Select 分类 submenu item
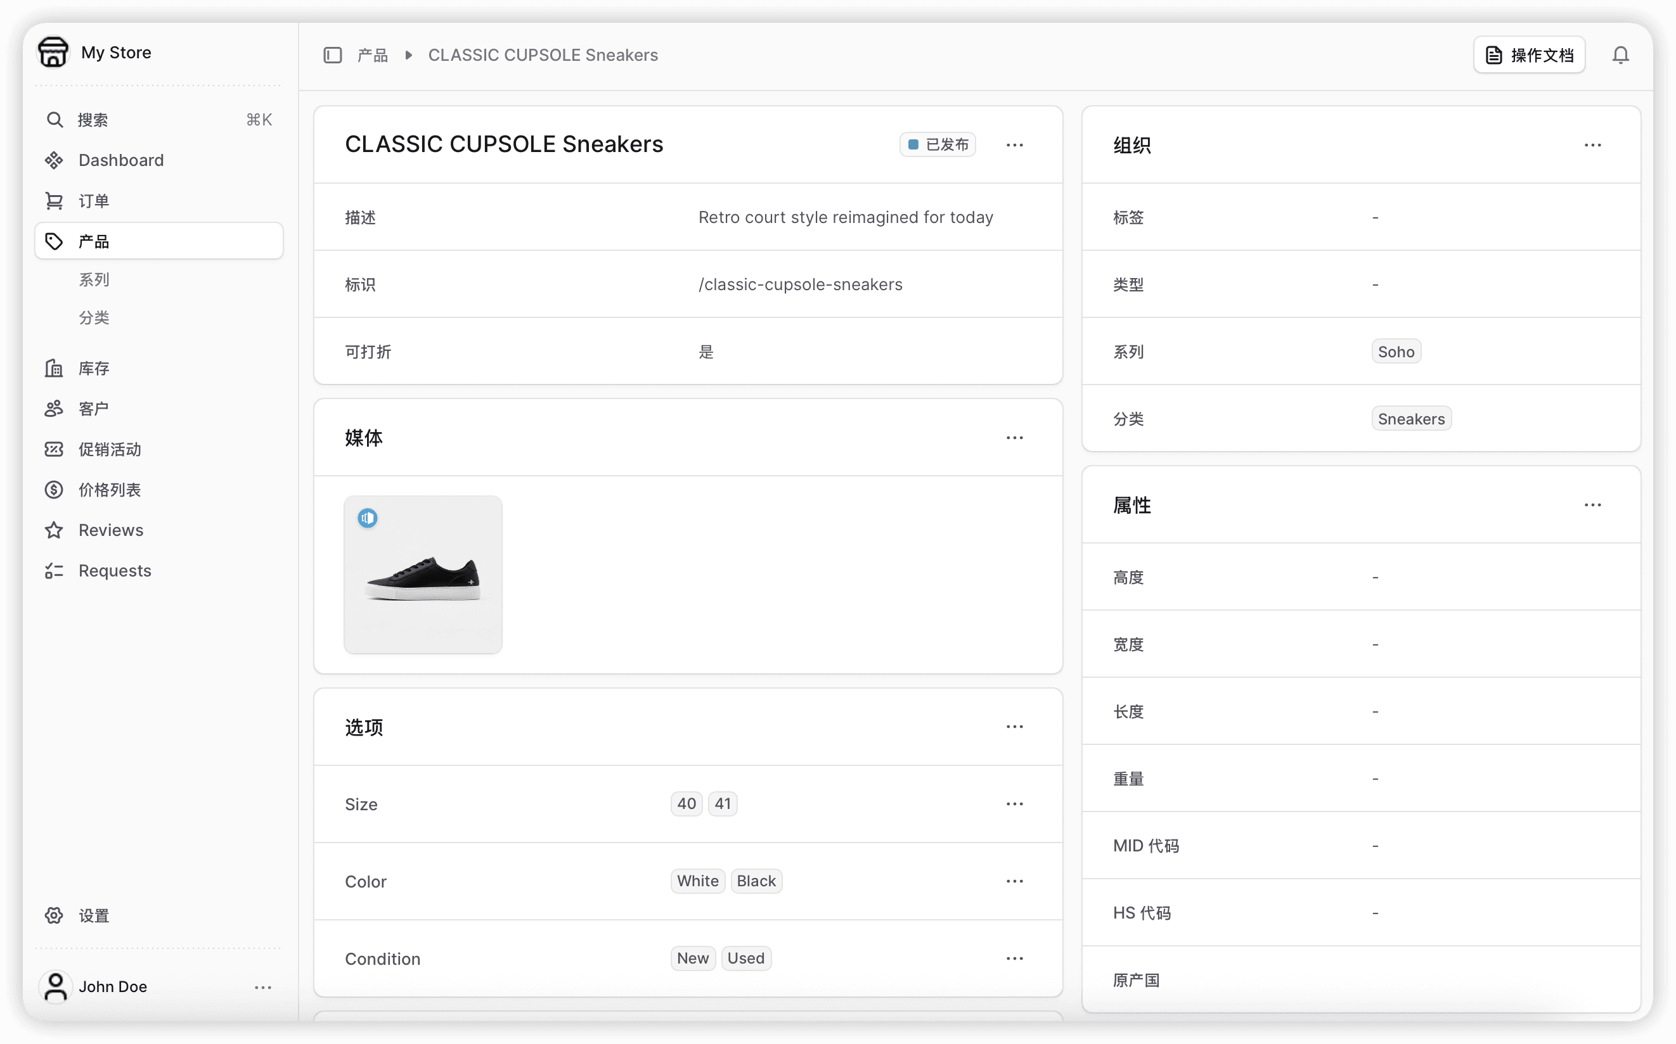 coord(94,317)
